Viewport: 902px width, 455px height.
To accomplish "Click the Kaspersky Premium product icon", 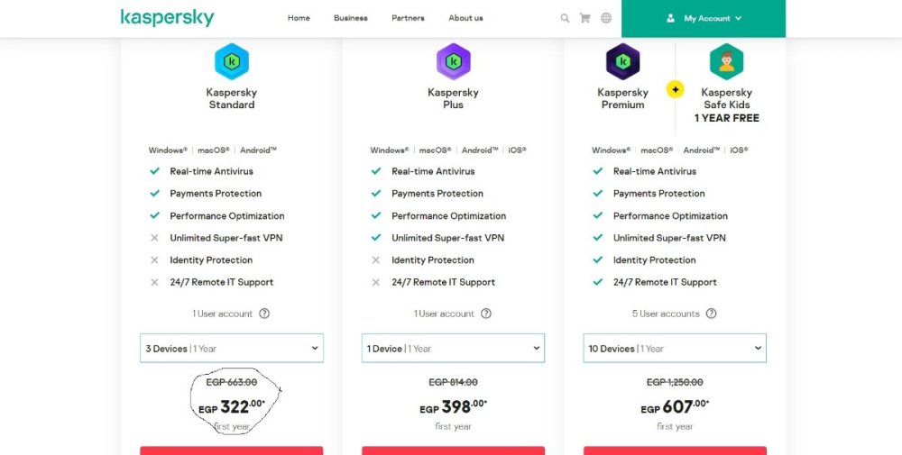I will pos(622,61).
